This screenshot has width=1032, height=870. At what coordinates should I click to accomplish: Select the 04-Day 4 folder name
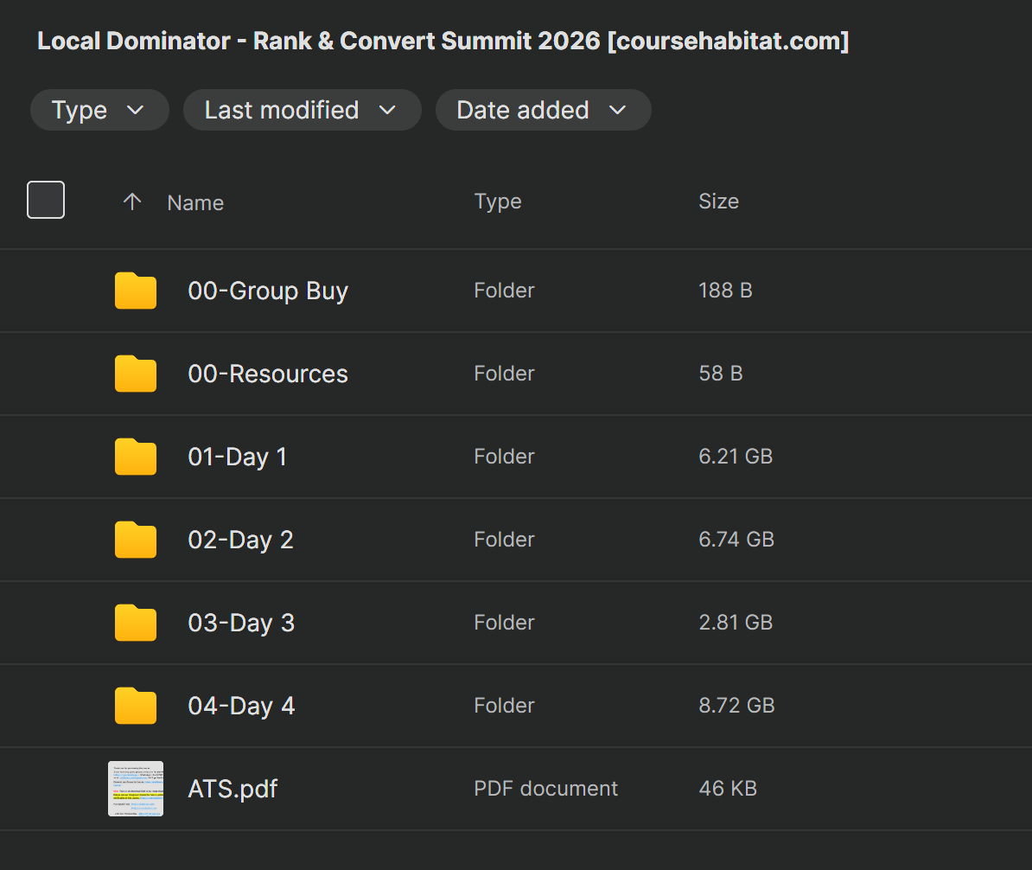click(241, 706)
